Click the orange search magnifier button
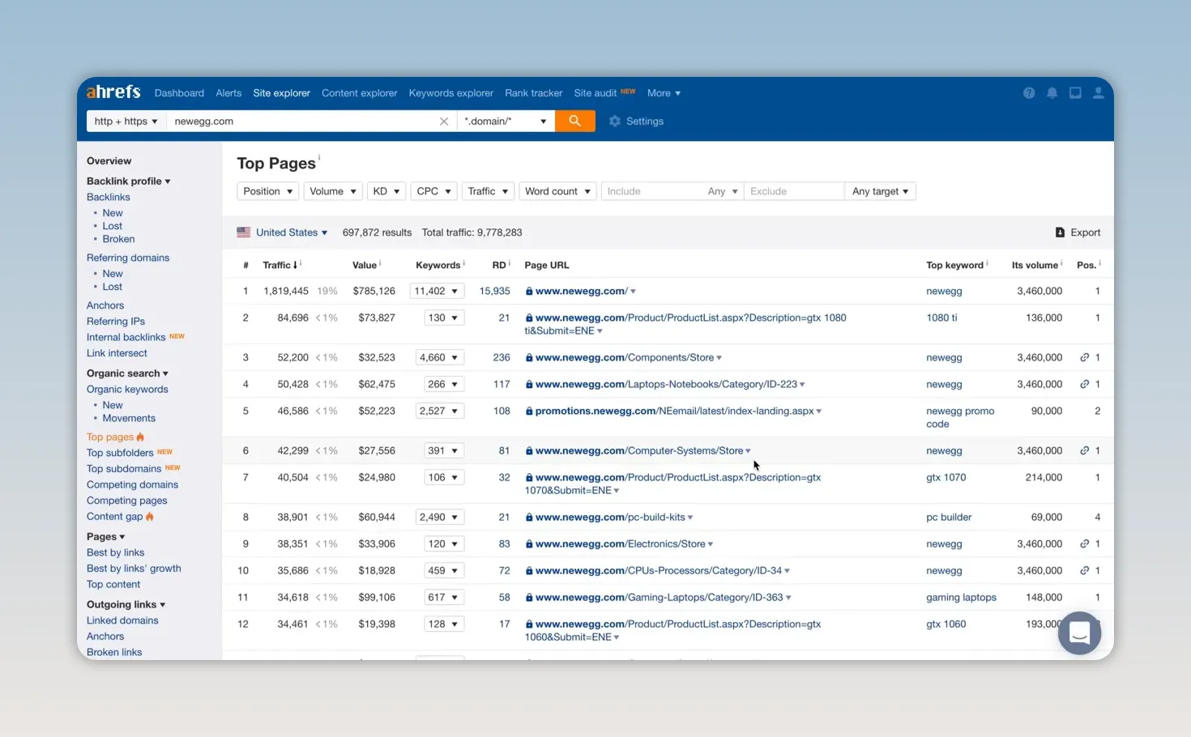Viewport: 1191px width, 737px height. (x=575, y=121)
